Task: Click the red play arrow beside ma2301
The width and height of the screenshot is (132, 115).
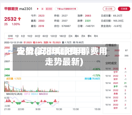Action: click(x=38, y=9)
